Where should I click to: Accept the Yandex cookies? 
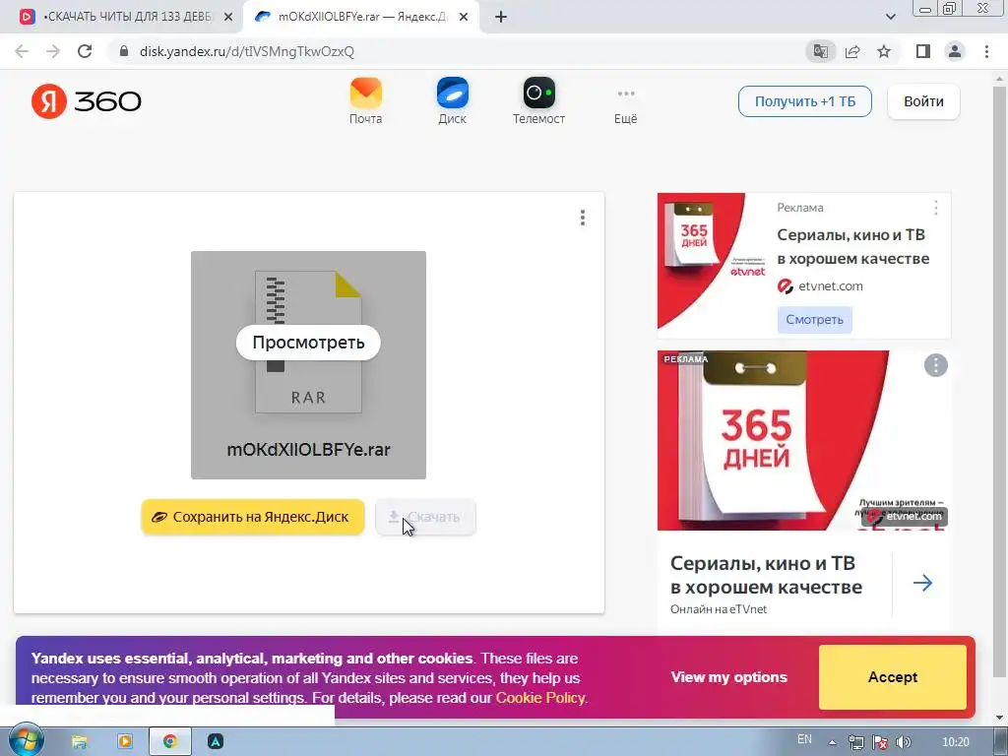coord(893,677)
